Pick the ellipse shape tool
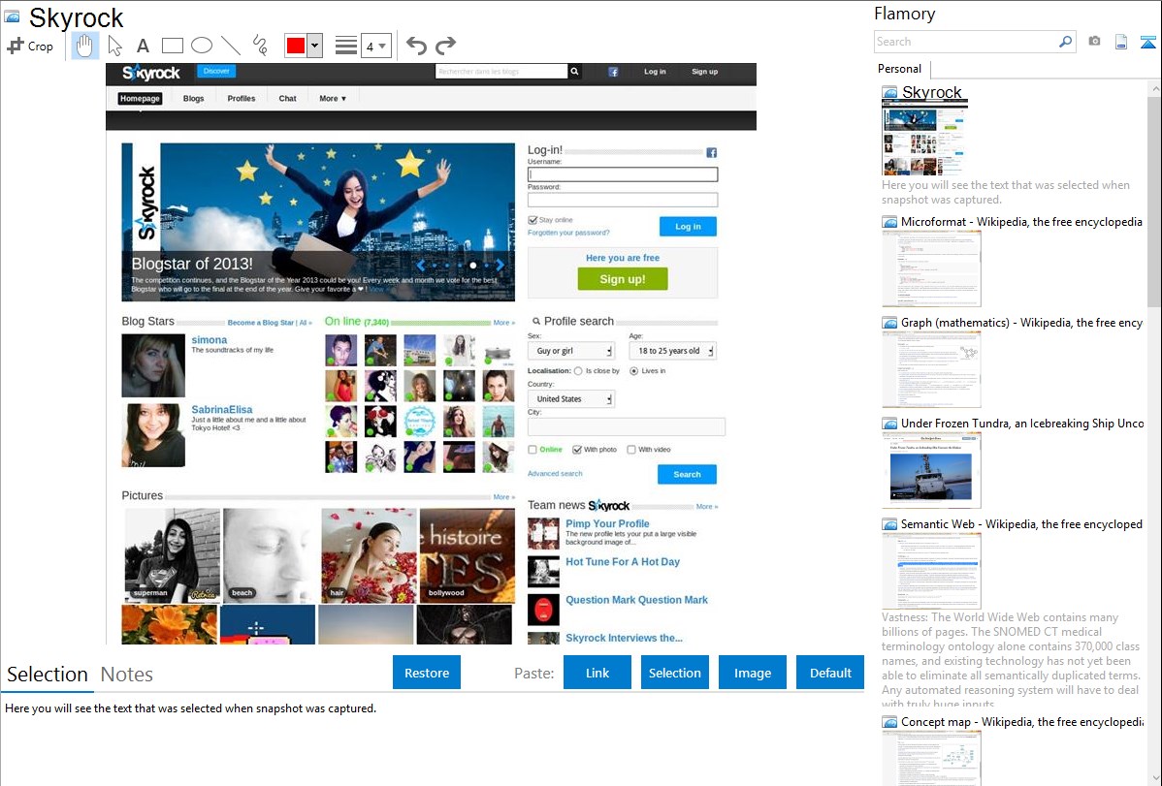The width and height of the screenshot is (1162, 786). pyautogui.click(x=202, y=46)
